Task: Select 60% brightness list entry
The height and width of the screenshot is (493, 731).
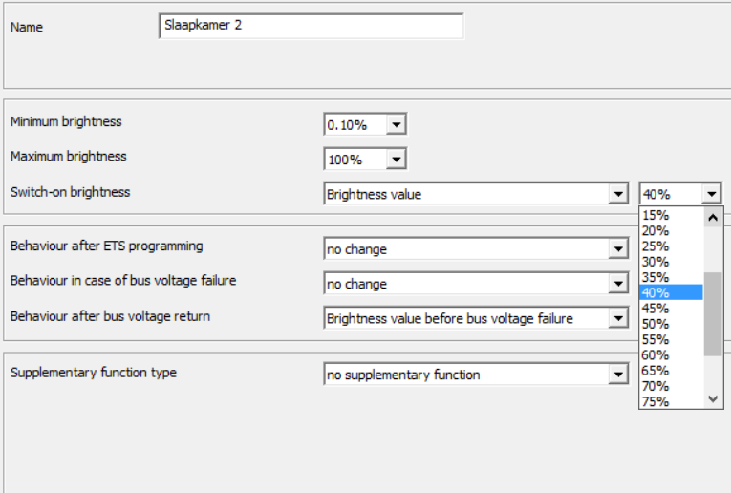Action: 670,355
